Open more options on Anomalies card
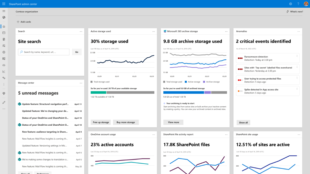Image resolution: width=310 pixels, height=174 pixels. click(x=299, y=31)
